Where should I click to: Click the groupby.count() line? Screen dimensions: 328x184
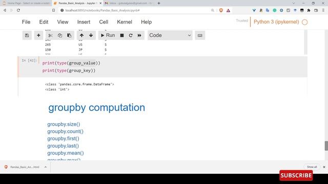pyautogui.click(x=65, y=131)
